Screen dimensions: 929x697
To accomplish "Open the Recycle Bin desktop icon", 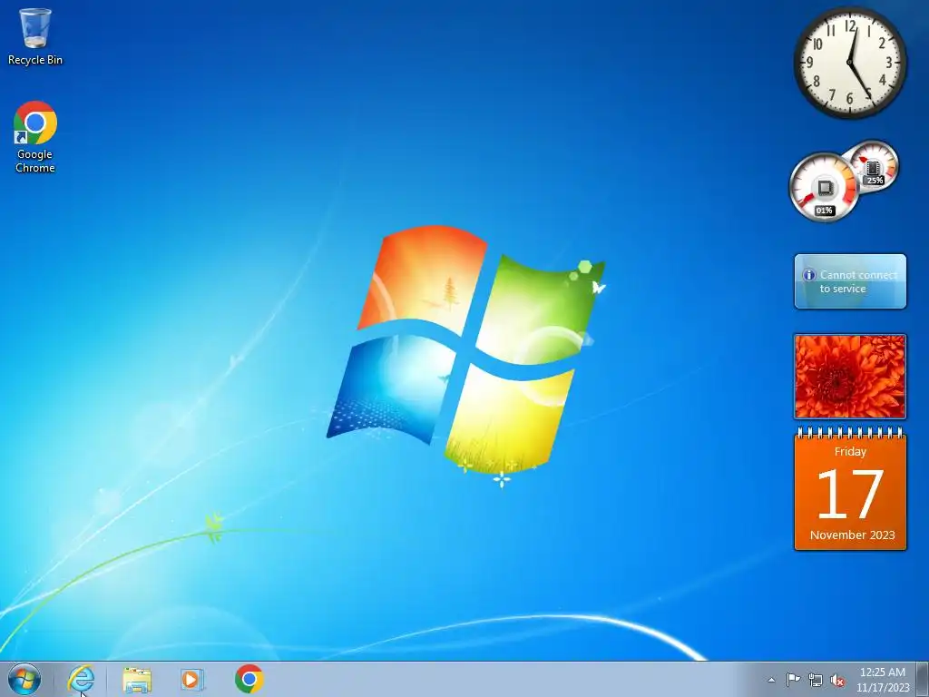I will click(35, 36).
